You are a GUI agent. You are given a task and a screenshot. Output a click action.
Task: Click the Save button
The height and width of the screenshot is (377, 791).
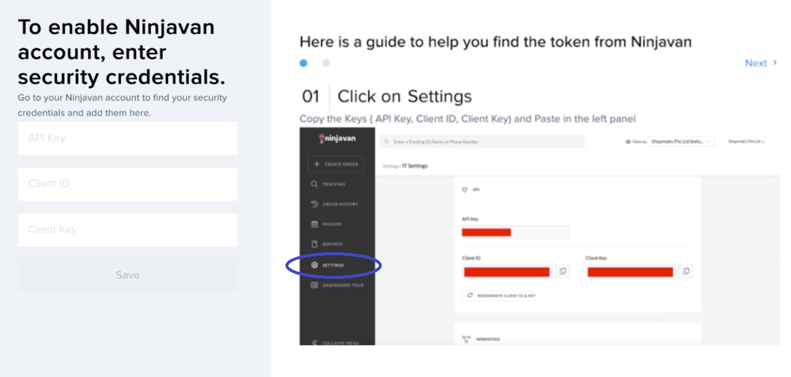tap(127, 275)
